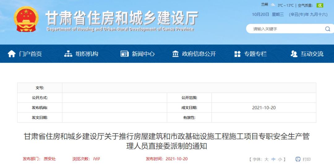Image resolution: width=334 pixels, height=164 pixels.
Task: Click the weather cloud icon
Action: [x=273, y=5]
